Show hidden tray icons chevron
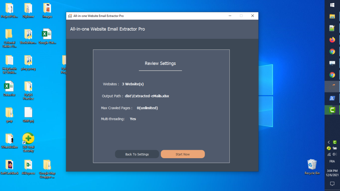The image size is (340, 191). (329, 142)
